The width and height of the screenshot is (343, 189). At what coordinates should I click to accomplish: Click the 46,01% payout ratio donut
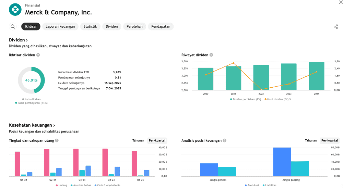(x=31, y=80)
